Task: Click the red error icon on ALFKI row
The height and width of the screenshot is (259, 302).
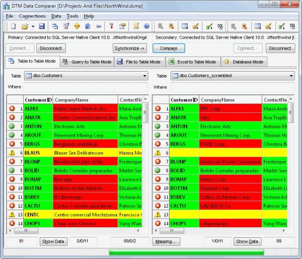Action: pyautogui.click(x=12, y=108)
